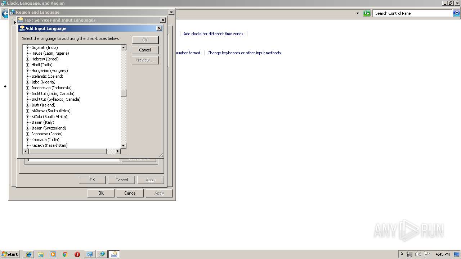Expand the Japanese (Japan) node
The width and height of the screenshot is (461, 259).
pos(27,134)
